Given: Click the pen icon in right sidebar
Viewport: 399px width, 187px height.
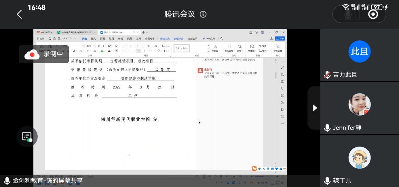Looking at the screenshot, I should (282, 68).
